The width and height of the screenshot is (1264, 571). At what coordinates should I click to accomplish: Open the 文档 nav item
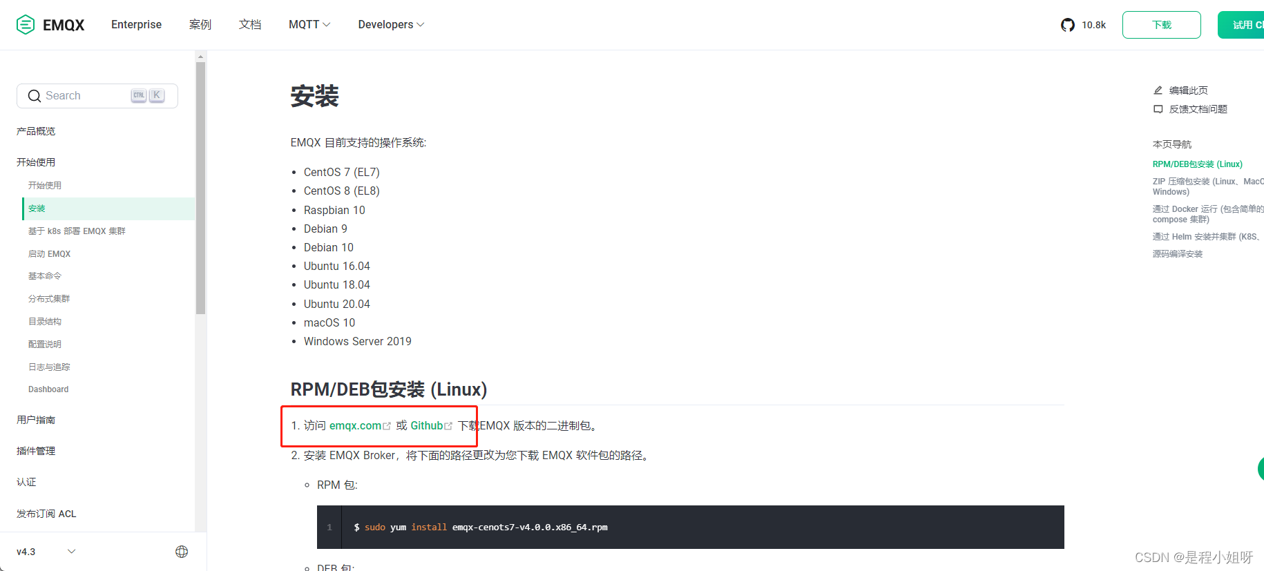[250, 25]
